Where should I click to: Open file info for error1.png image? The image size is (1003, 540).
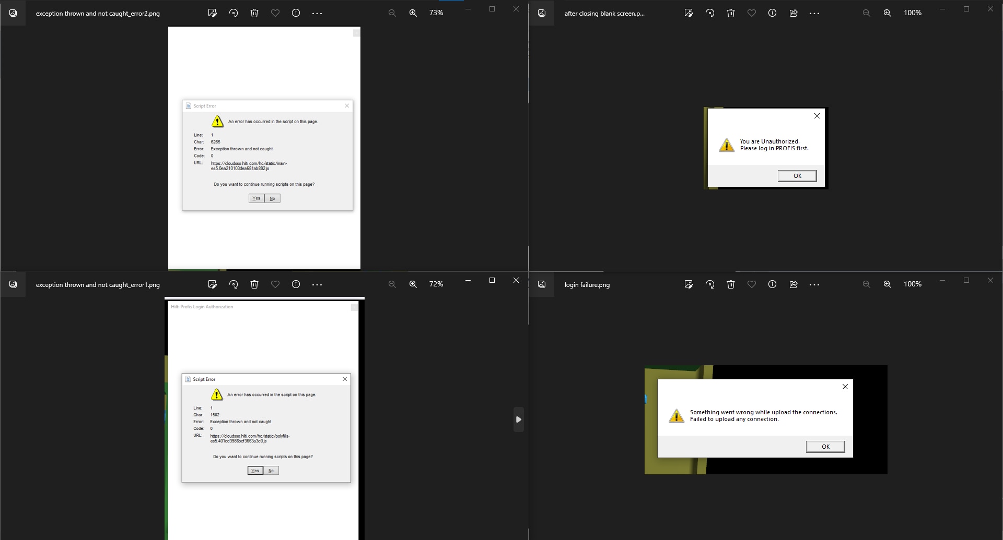(x=296, y=284)
